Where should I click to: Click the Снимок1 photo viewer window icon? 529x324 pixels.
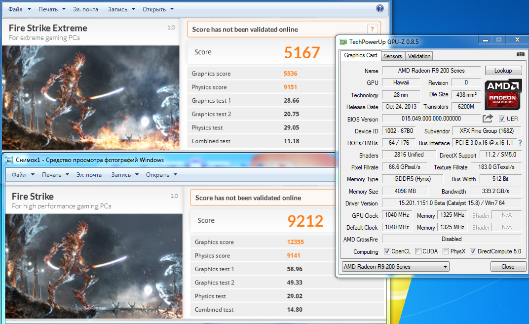[10, 160]
